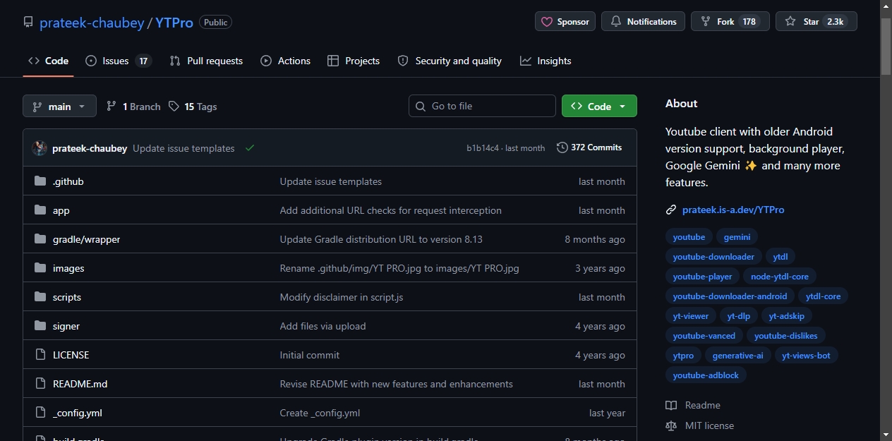The height and width of the screenshot is (441, 892).
Task: Click the .github folder icon
Action: pos(40,181)
